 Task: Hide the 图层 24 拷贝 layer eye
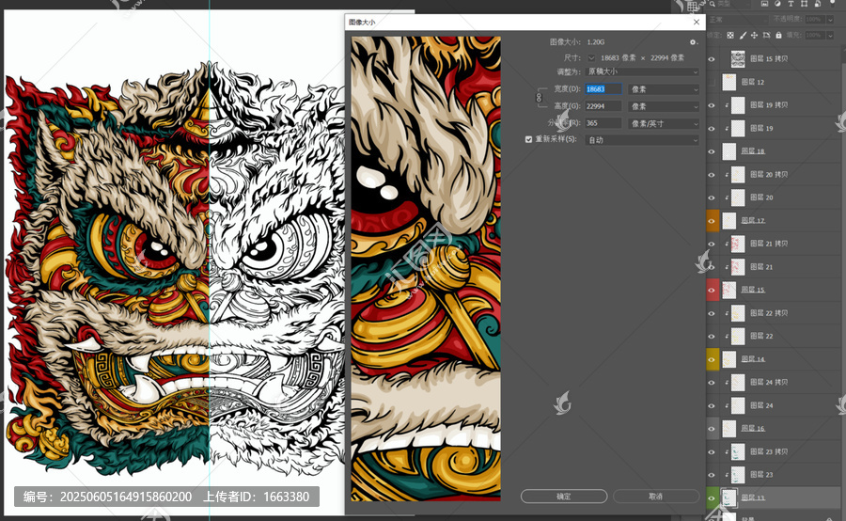[x=712, y=382]
